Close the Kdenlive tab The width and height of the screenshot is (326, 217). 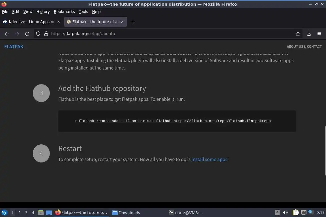(x=59, y=21)
